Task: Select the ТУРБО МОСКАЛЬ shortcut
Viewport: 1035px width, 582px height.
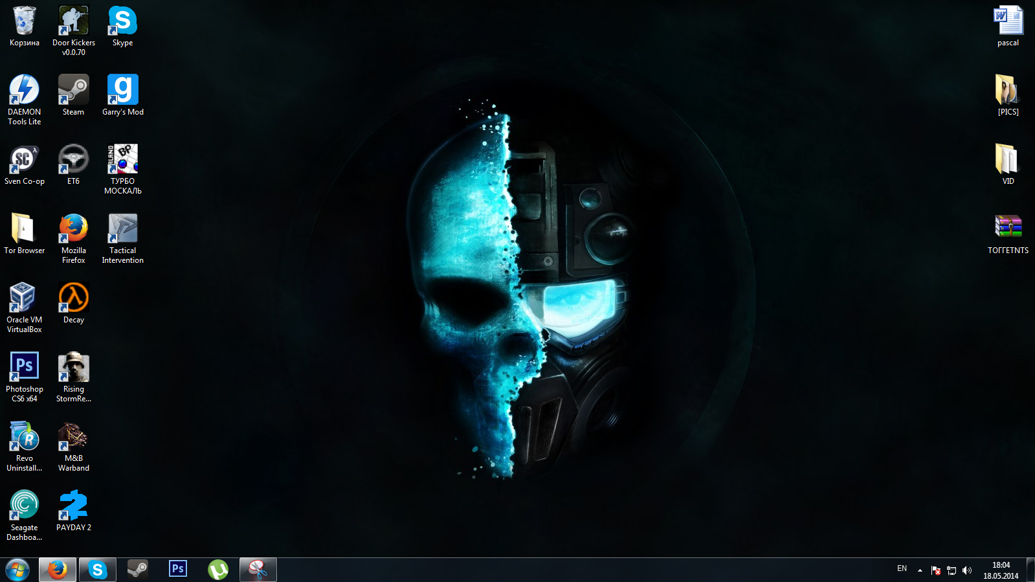Action: [x=123, y=170]
